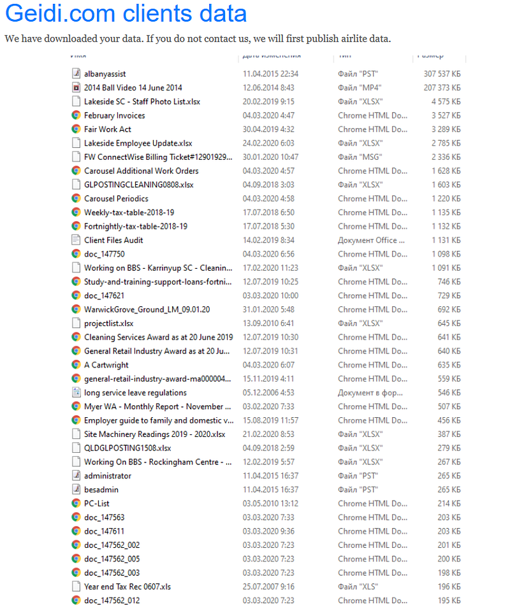Image resolution: width=510 pixels, height=607 pixels.
Task: Select file name Fair Work Act
Action: [107, 129]
